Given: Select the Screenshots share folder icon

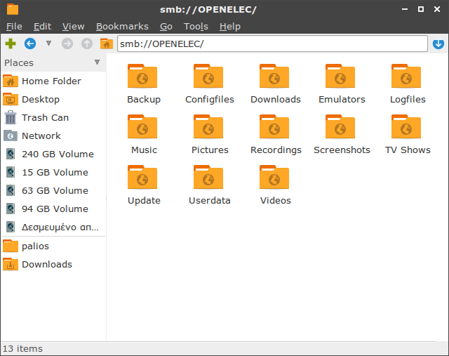Looking at the screenshot, I should point(340,126).
